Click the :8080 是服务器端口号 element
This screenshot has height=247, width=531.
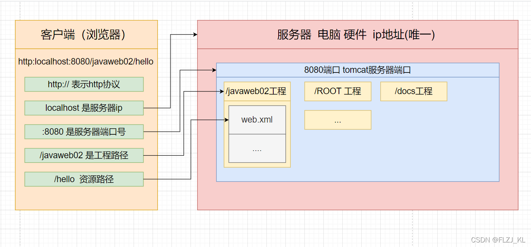pyautogui.click(x=84, y=132)
